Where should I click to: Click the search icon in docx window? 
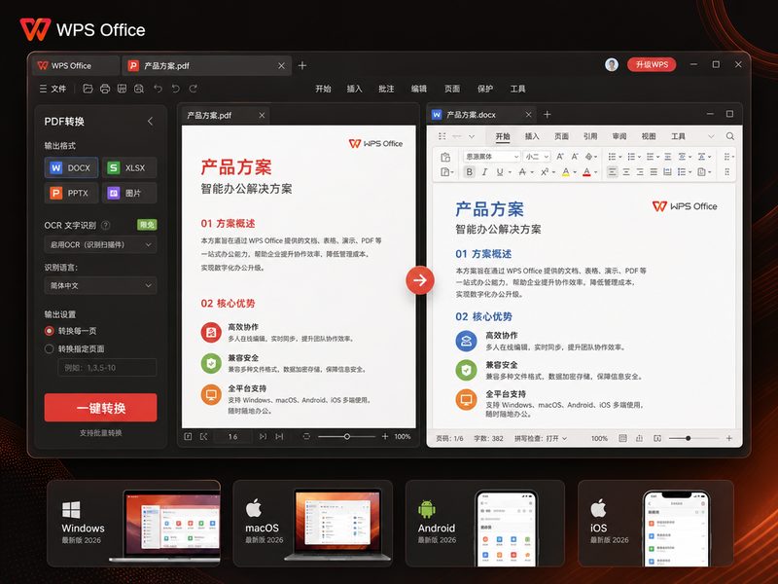[730, 136]
